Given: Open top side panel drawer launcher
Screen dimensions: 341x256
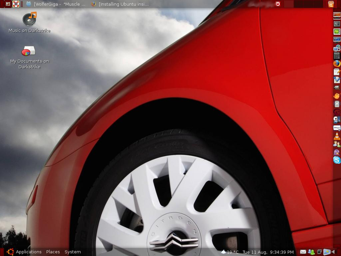Looking at the screenshot, I should click(337, 15).
